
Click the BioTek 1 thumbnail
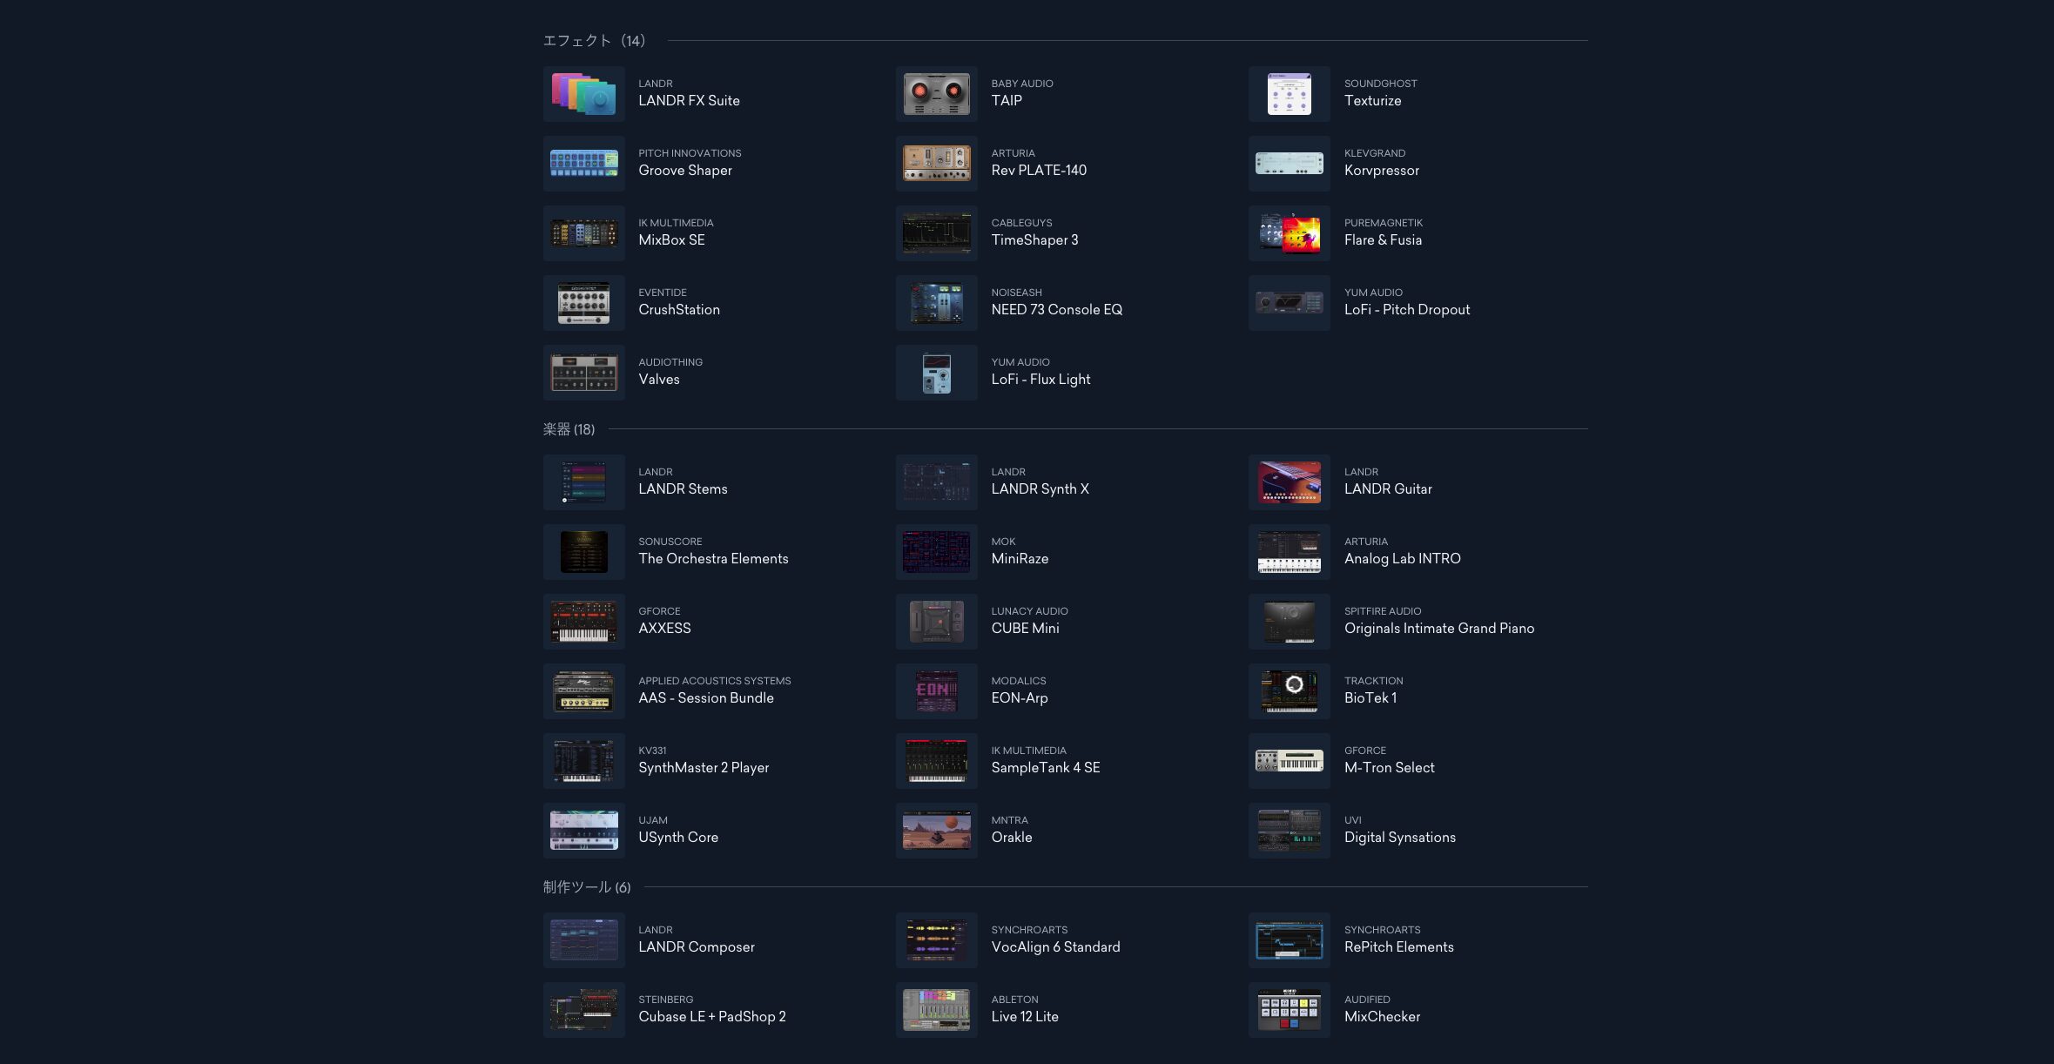click(x=1289, y=691)
